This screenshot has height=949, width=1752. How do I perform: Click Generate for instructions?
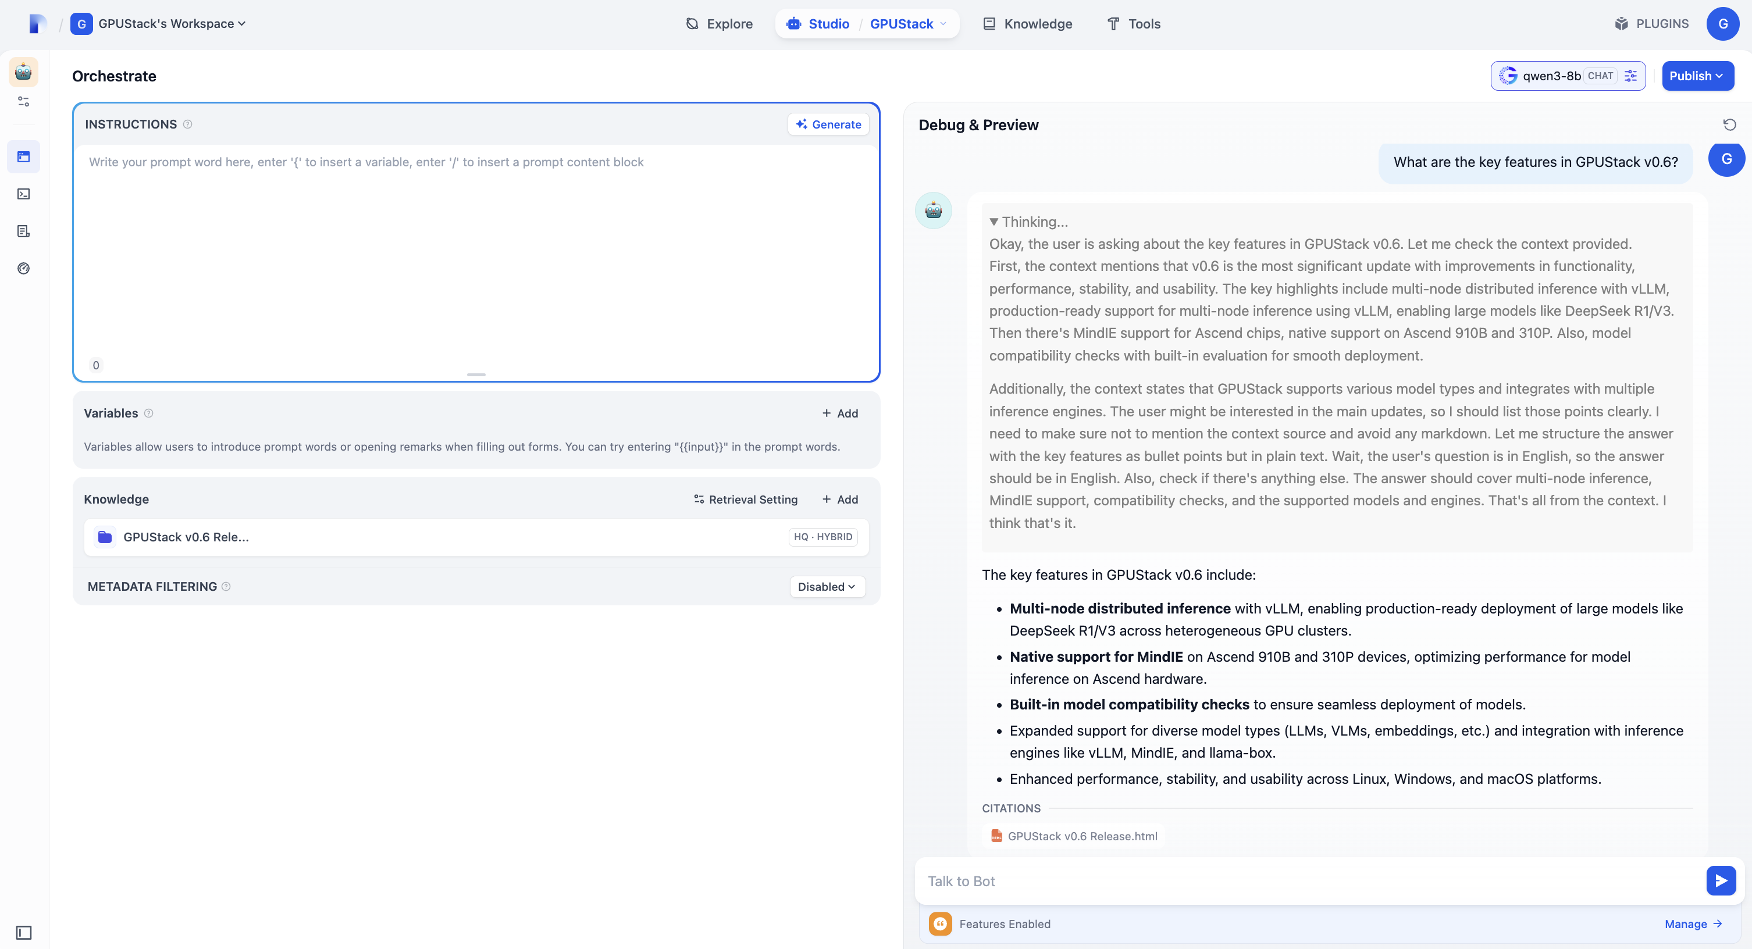[828, 124]
